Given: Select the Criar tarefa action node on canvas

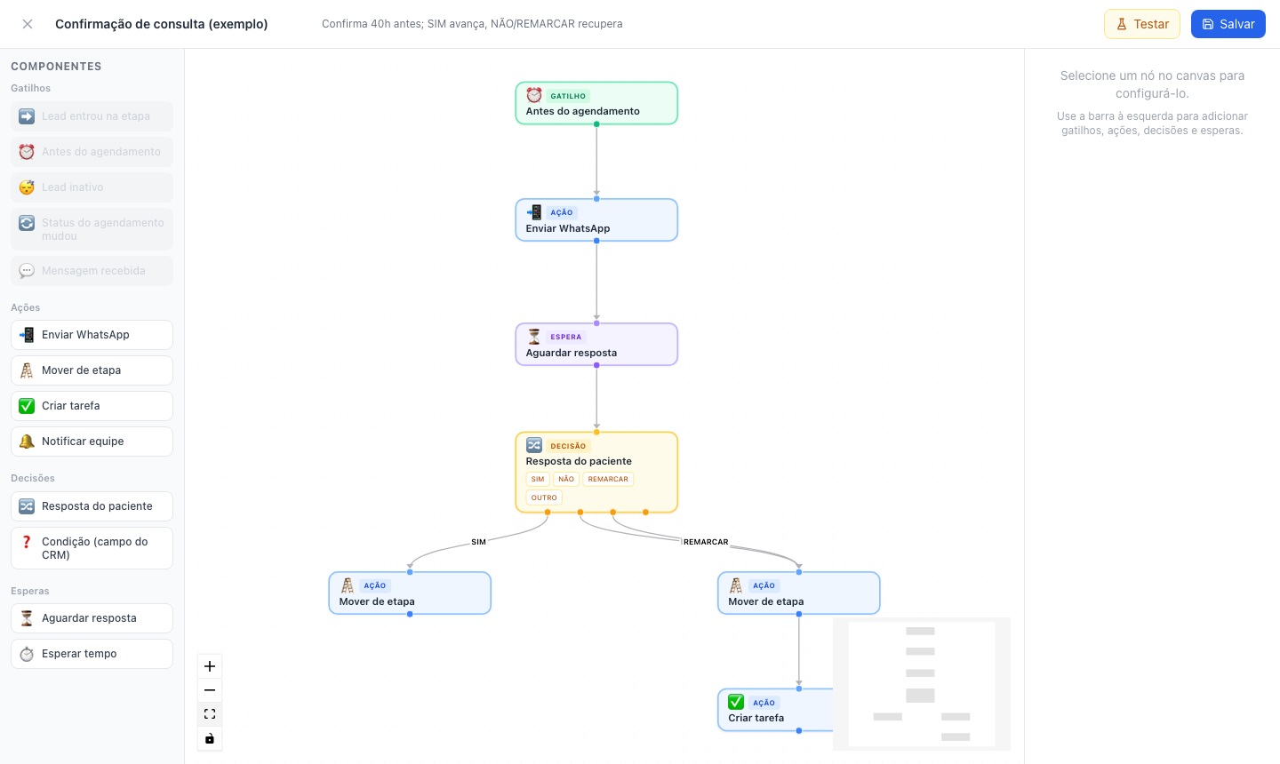Looking at the screenshot, I should point(776,710).
